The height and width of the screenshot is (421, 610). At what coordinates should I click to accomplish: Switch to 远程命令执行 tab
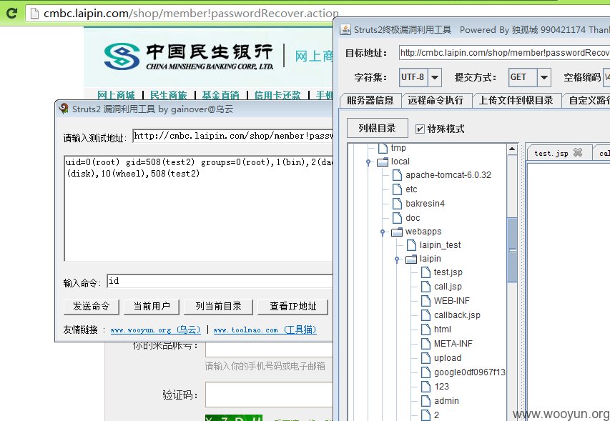(436, 100)
